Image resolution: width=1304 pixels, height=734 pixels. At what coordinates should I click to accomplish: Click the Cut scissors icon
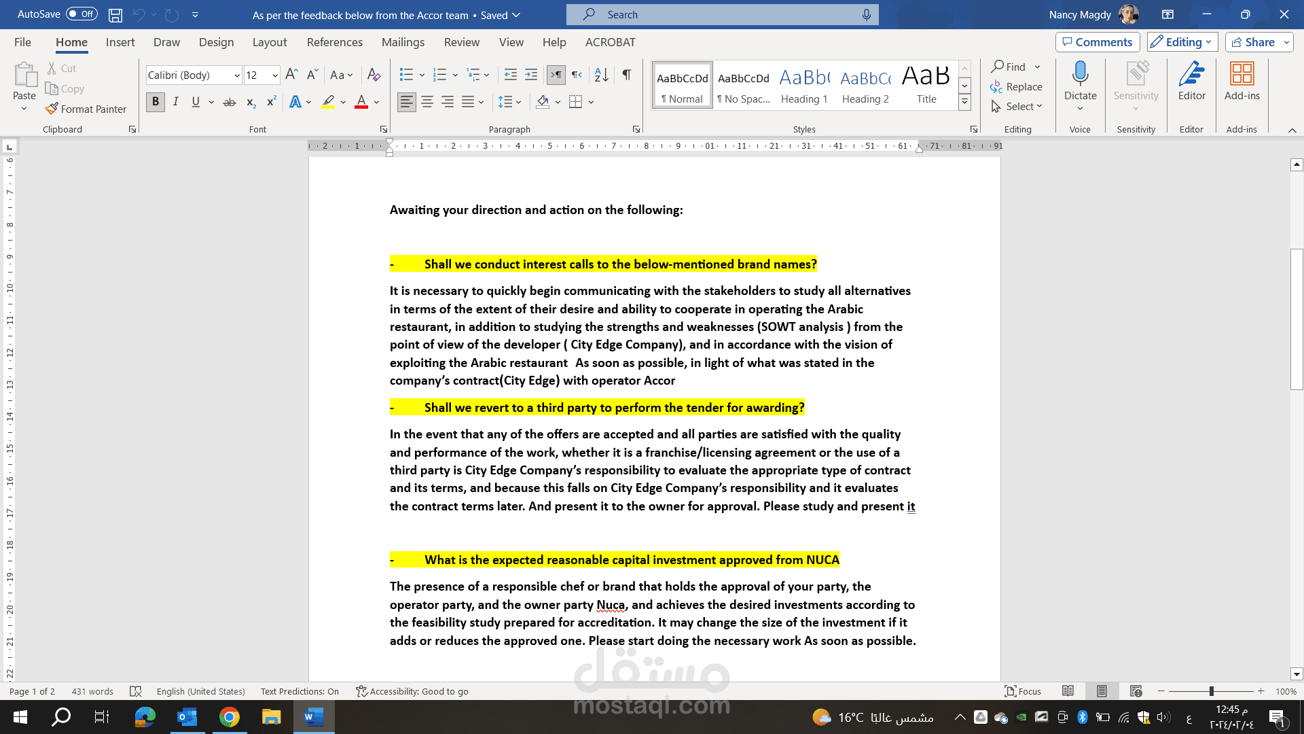[52, 68]
